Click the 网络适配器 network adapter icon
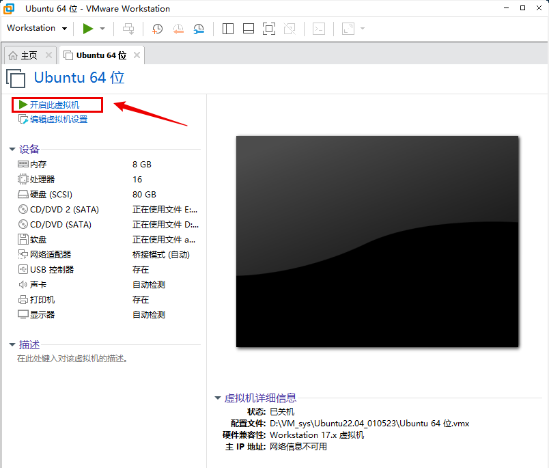549x468 pixels. pyautogui.click(x=23, y=254)
